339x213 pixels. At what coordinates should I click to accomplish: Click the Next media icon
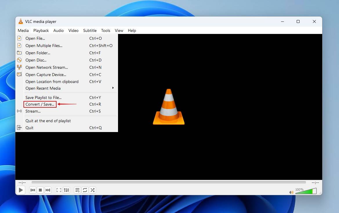(x=48, y=190)
